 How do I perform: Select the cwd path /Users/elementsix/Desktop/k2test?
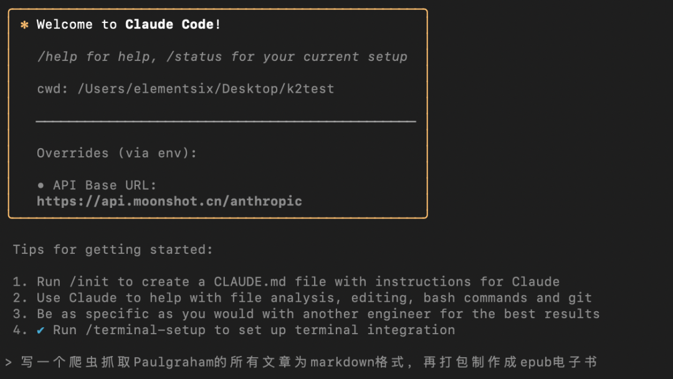[x=206, y=89]
